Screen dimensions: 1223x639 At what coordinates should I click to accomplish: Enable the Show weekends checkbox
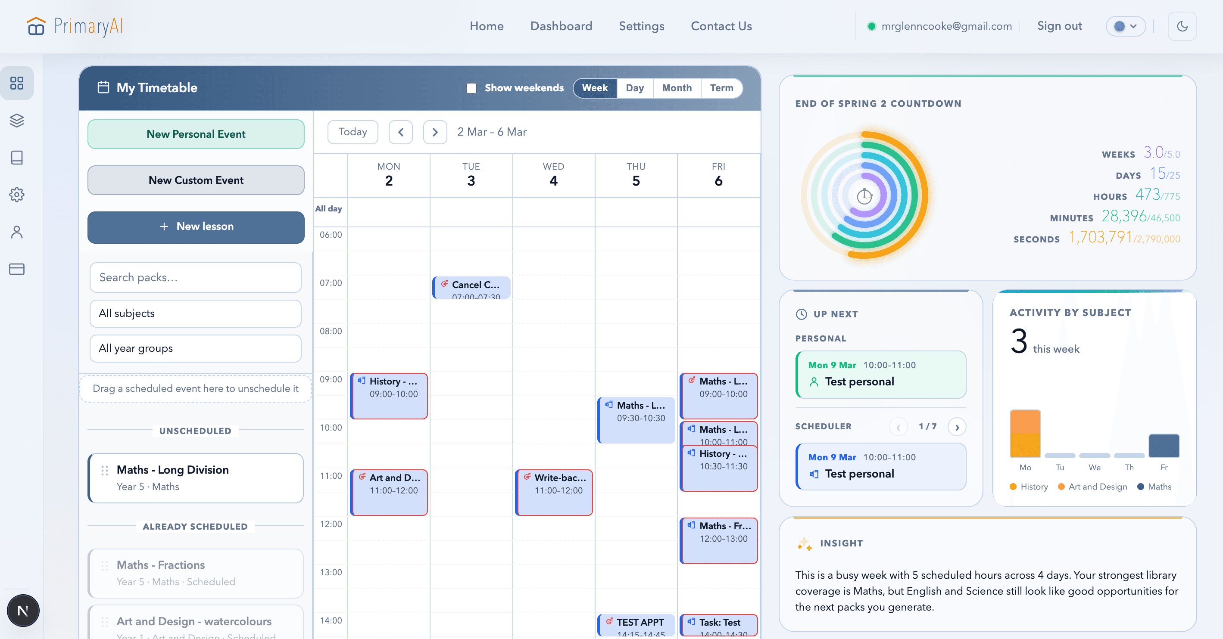(471, 88)
